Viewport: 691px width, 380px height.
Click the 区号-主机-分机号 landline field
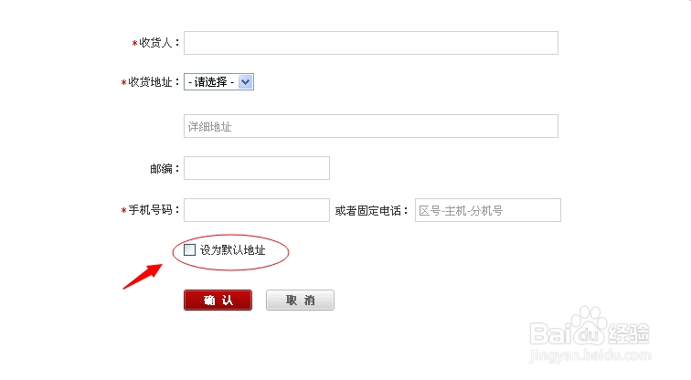tap(487, 210)
